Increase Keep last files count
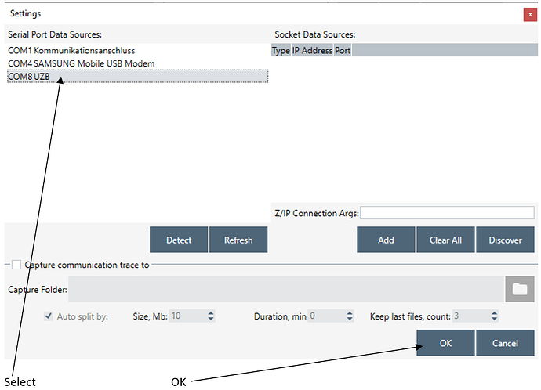The height and width of the screenshot is (390, 541). [x=494, y=313]
